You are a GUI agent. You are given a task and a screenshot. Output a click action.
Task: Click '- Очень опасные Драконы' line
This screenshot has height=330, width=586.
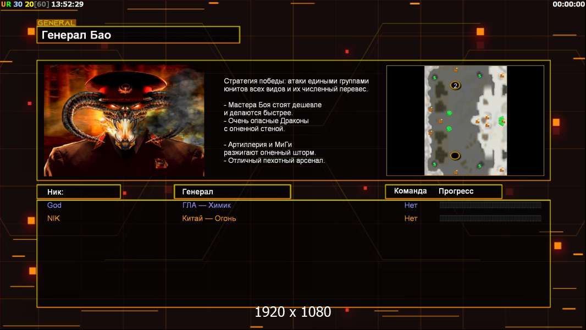[x=266, y=120]
